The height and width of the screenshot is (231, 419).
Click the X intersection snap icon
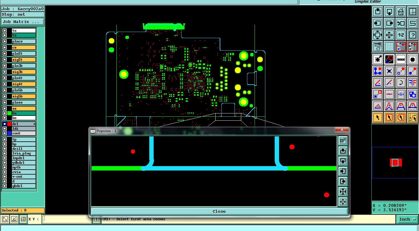(389, 71)
